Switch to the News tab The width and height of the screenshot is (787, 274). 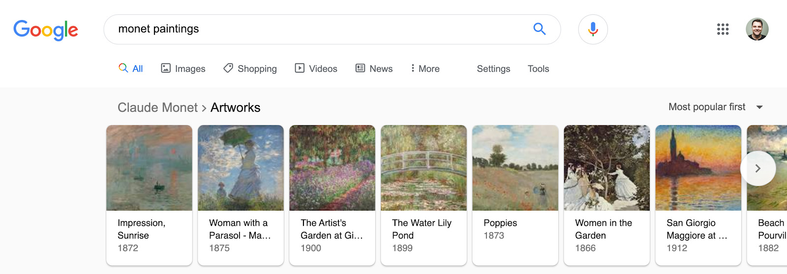click(x=374, y=69)
